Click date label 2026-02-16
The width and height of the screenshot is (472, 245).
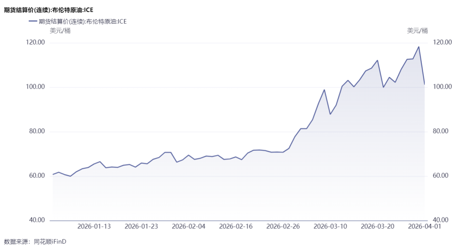[x=236, y=227]
